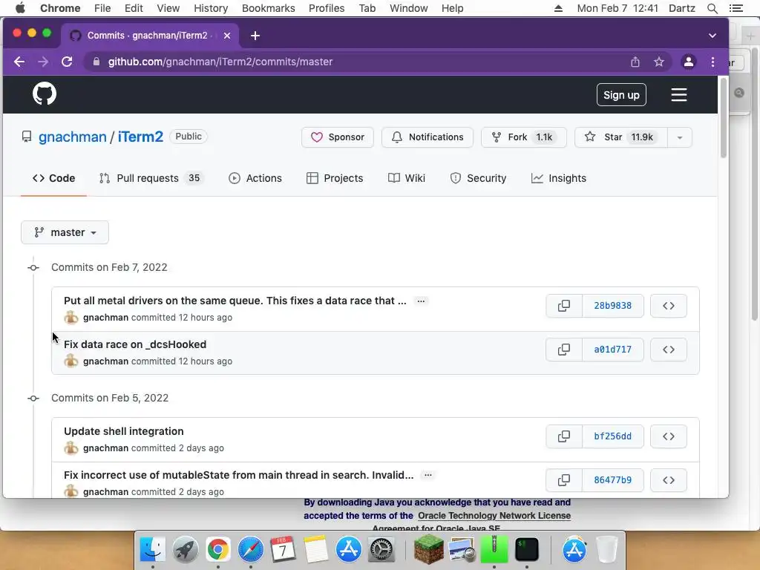Copy full SHA for commit bf256dd
This screenshot has height=570, width=760.
pos(564,436)
